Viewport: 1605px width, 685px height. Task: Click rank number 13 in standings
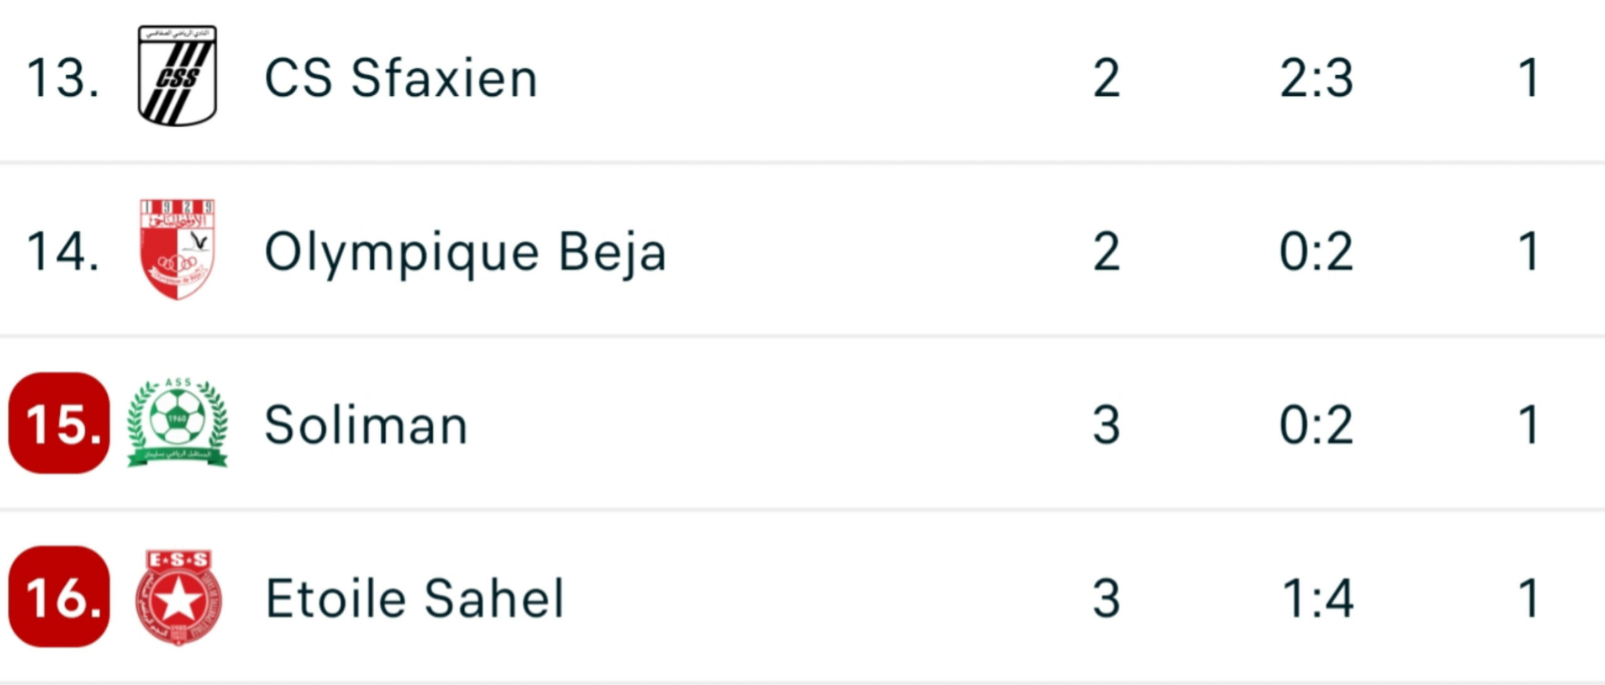tap(63, 78)
